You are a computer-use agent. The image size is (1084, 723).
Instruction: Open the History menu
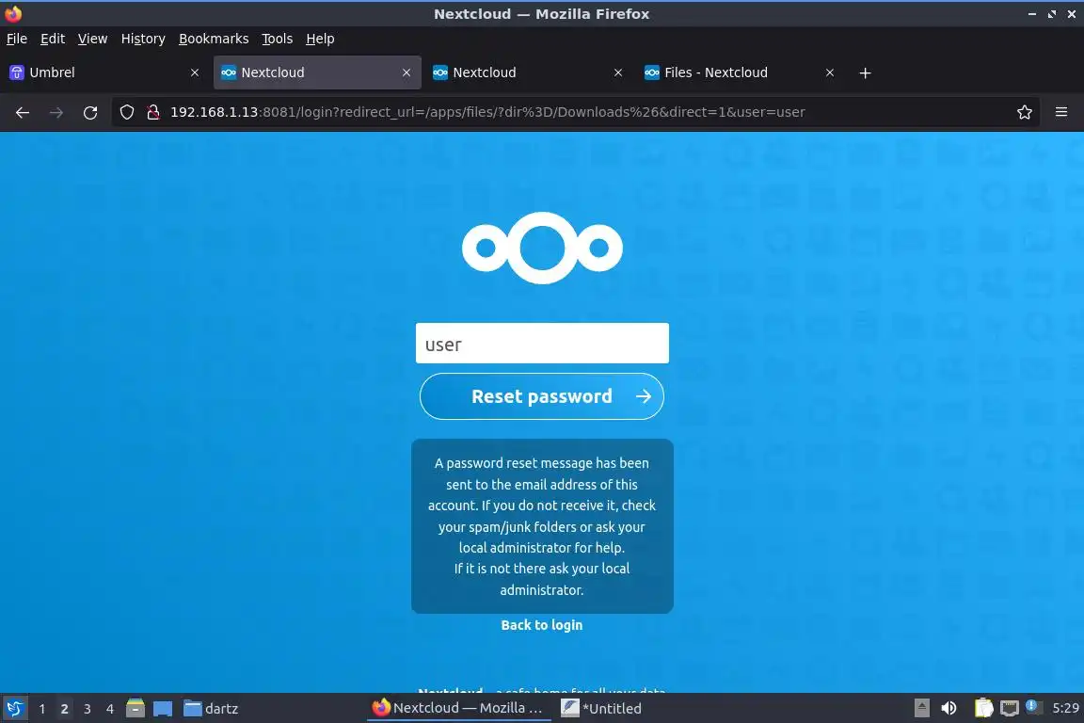(x=143, y=39)
